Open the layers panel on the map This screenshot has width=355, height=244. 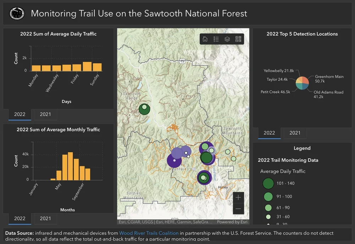click(x=227, y=39)
